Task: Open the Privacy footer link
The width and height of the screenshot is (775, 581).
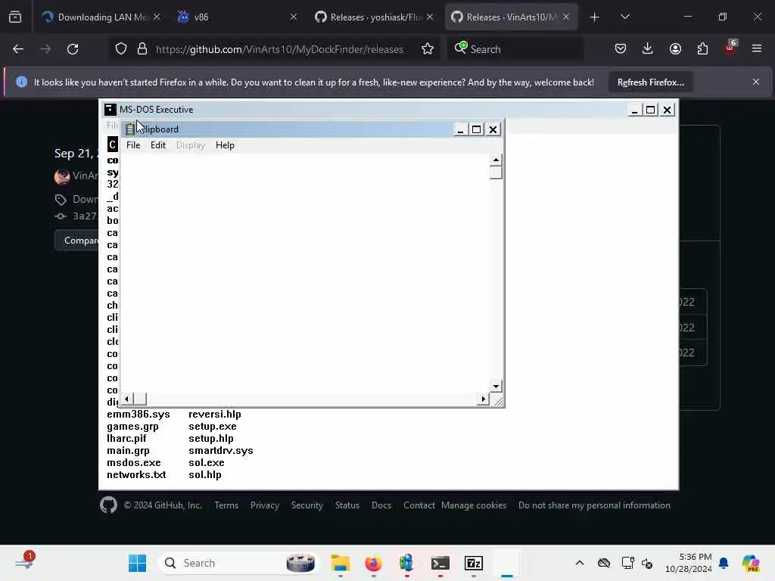Action: point(264,505)
